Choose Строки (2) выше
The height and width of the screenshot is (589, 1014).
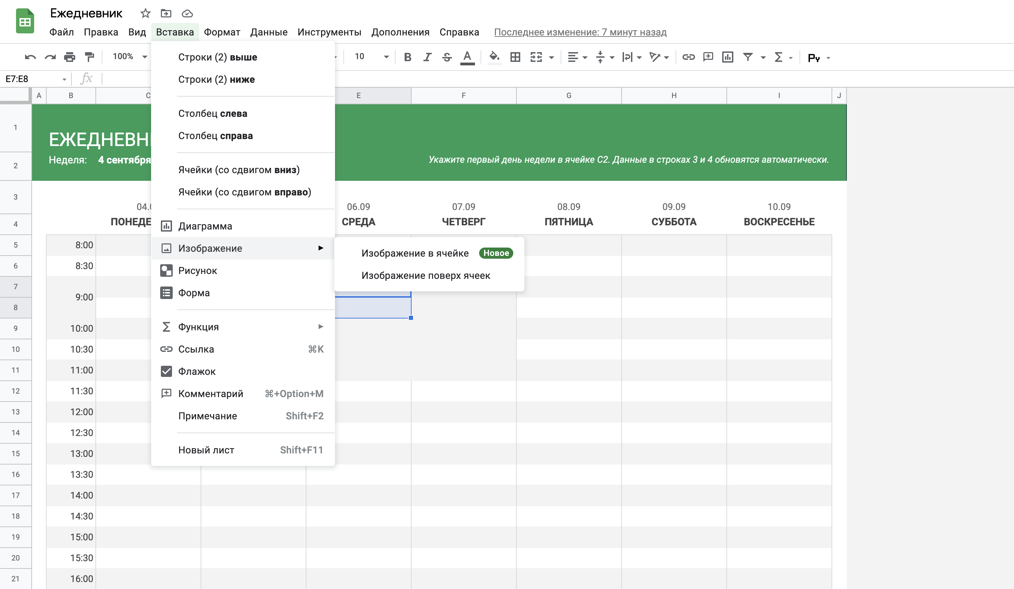pos(243,57)
